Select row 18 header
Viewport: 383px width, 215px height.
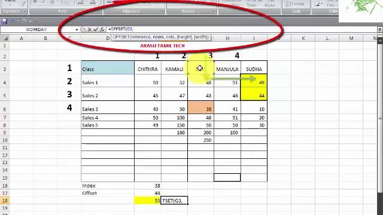[5, 201]
